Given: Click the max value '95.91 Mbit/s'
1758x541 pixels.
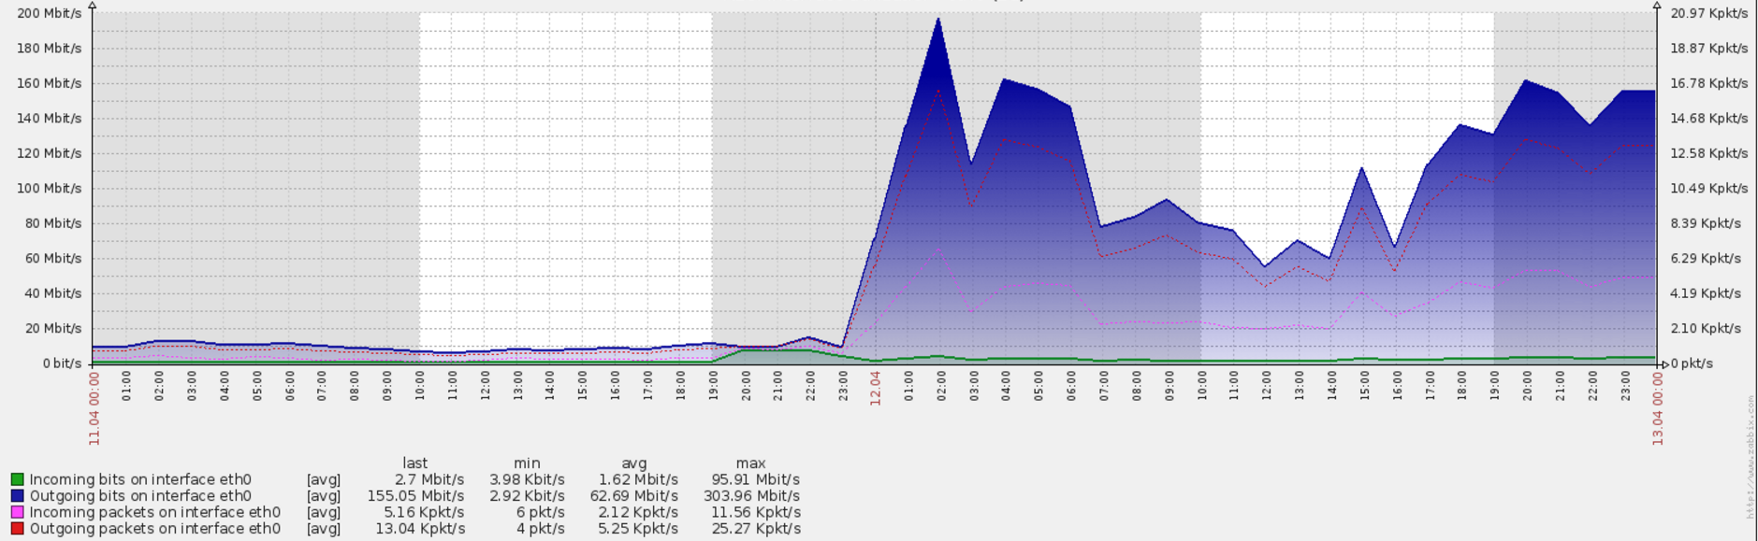Looking at the screenshot, I should click(755, 480).
